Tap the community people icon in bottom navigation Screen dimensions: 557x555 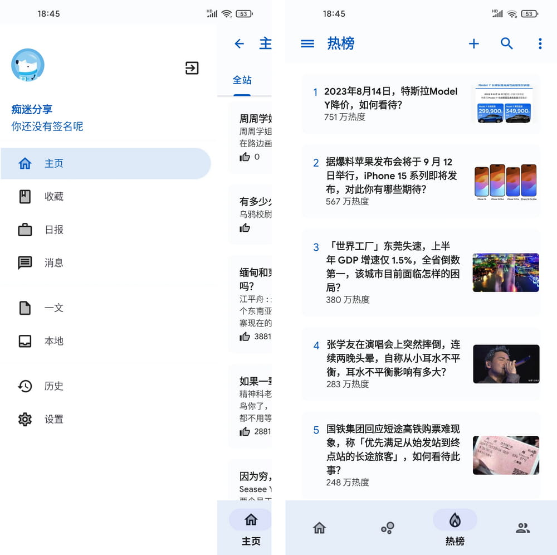click(522, 527)
